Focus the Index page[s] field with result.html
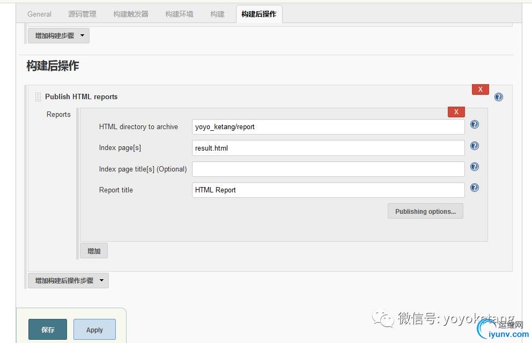The height and width of the screenshot is (343, 532). [x=328, y=148]
